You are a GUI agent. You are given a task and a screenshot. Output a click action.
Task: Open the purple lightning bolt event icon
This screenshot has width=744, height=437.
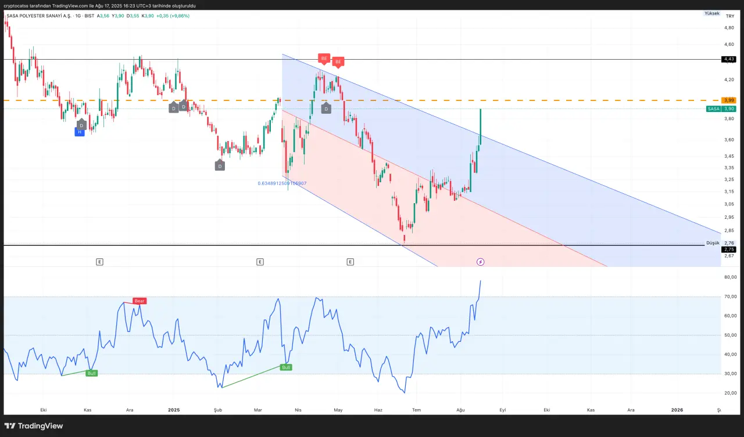480,262
